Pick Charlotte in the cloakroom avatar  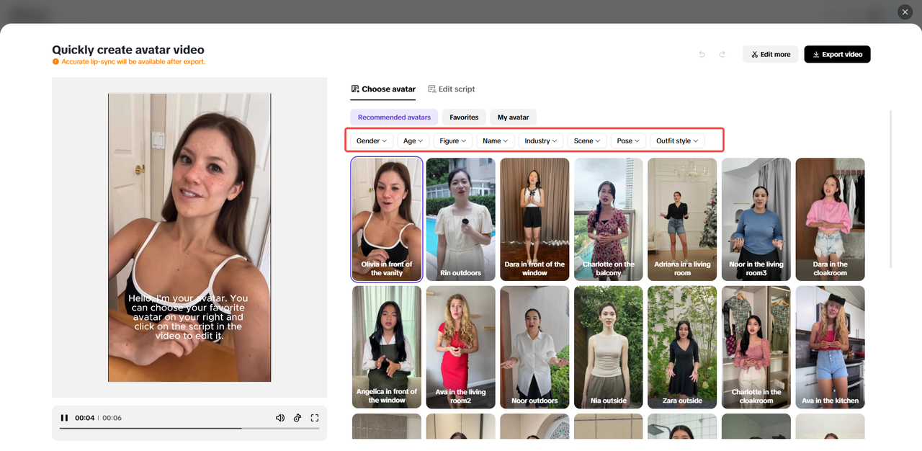756,347
